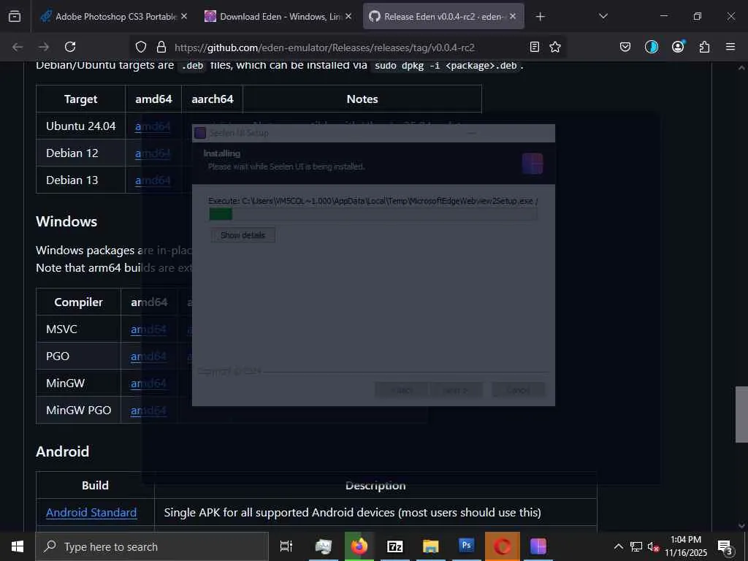
Task: Open the muted volume control
Action: pos(653,547)
